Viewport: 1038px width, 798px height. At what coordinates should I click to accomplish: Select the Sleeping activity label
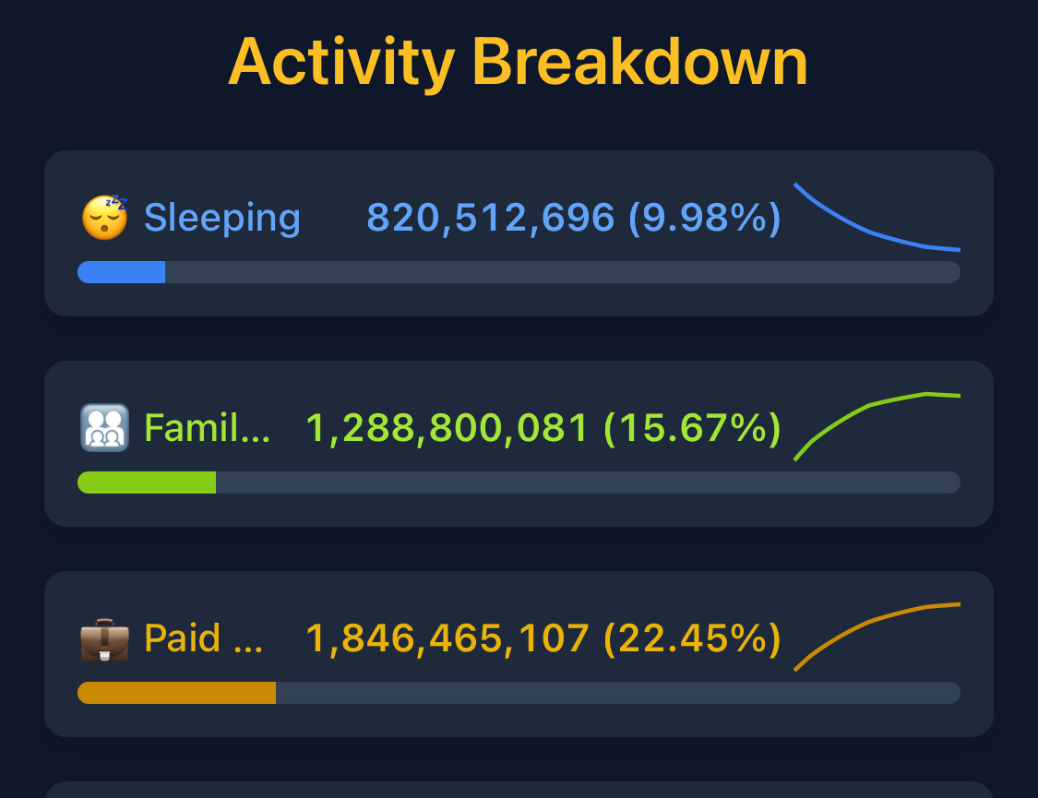point(222,218)
